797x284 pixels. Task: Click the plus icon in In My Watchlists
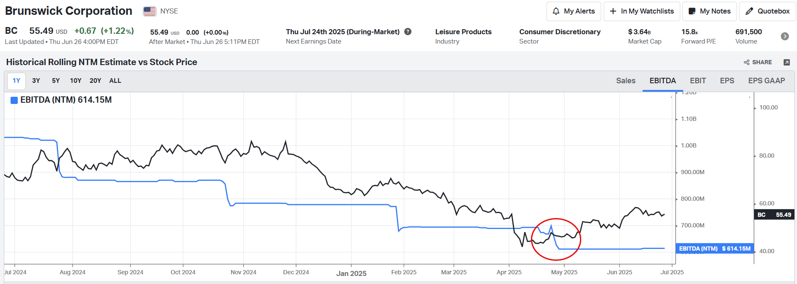613,11
